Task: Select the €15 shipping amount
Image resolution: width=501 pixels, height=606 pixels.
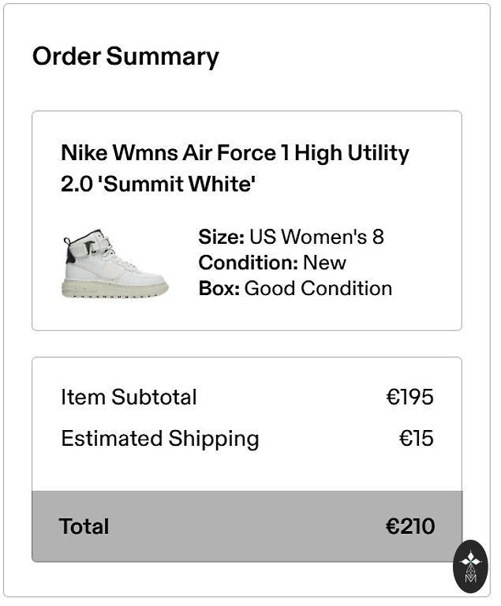Action: (x=416, y=439)
